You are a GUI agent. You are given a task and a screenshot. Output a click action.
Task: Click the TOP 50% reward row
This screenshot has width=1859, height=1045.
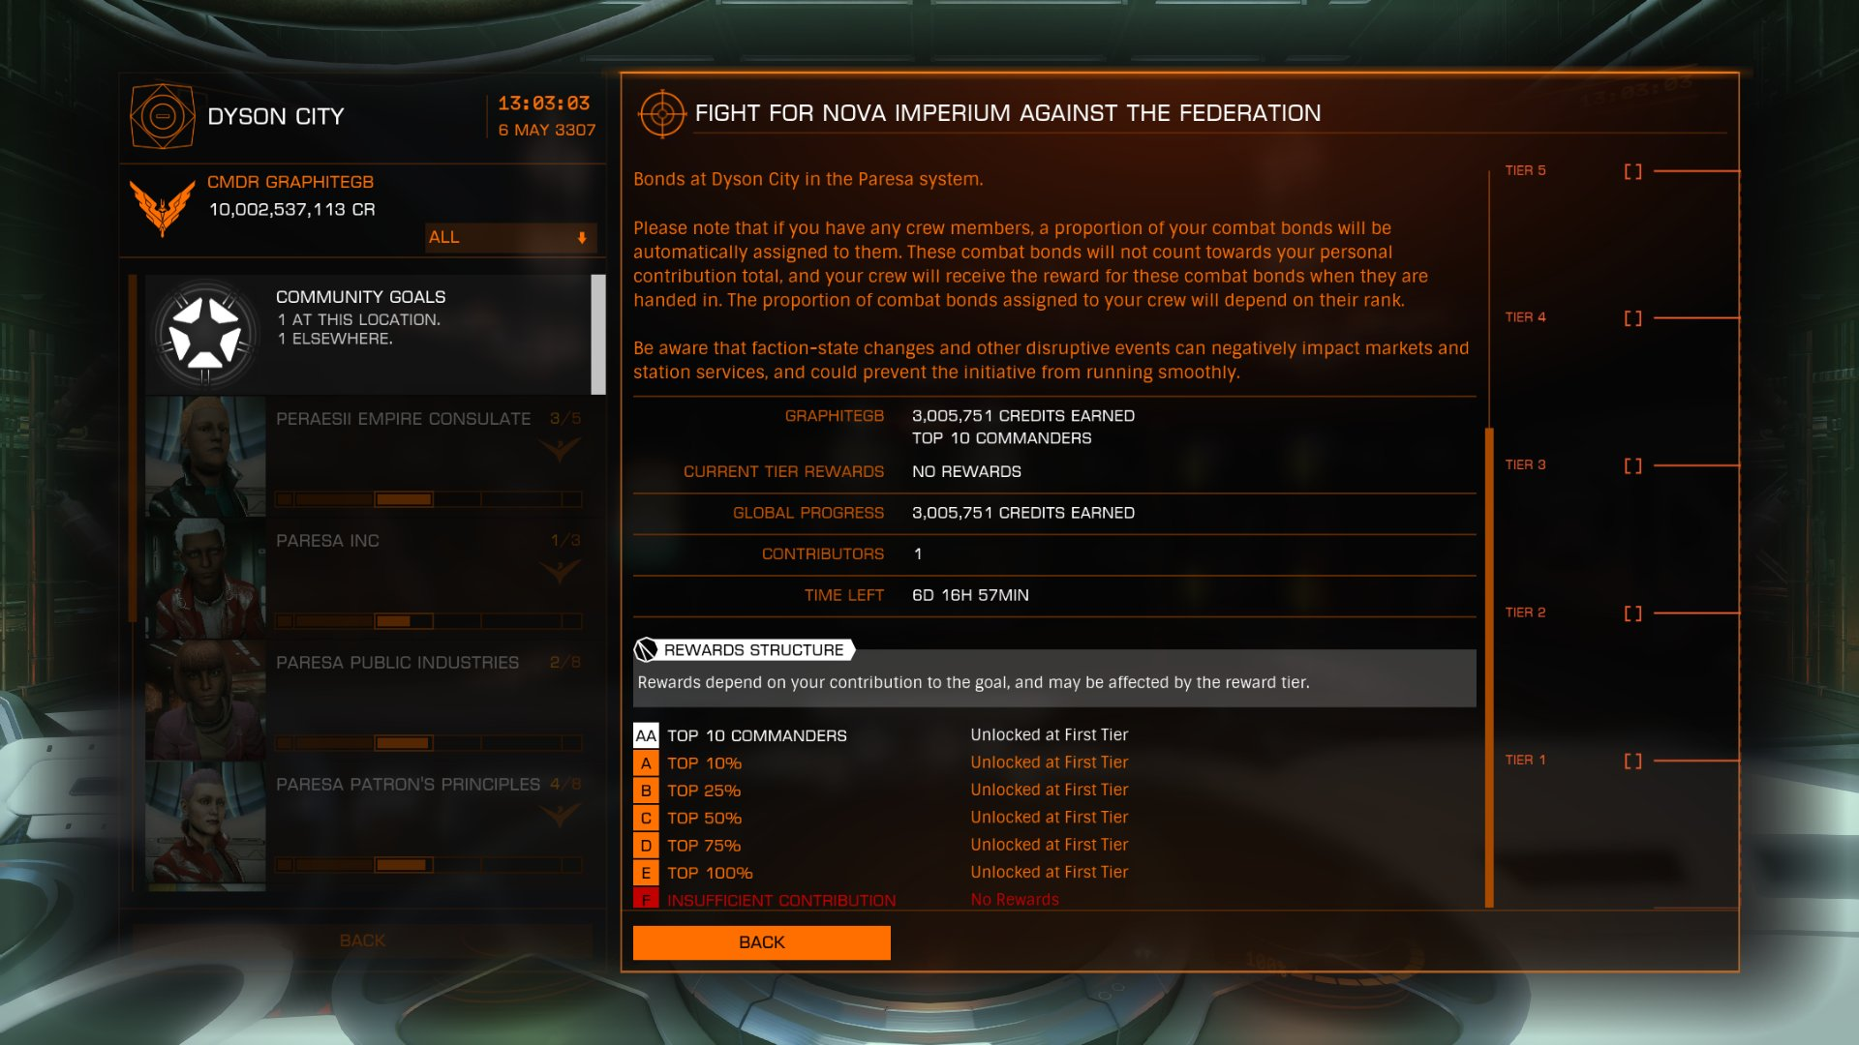[1054, 819]
